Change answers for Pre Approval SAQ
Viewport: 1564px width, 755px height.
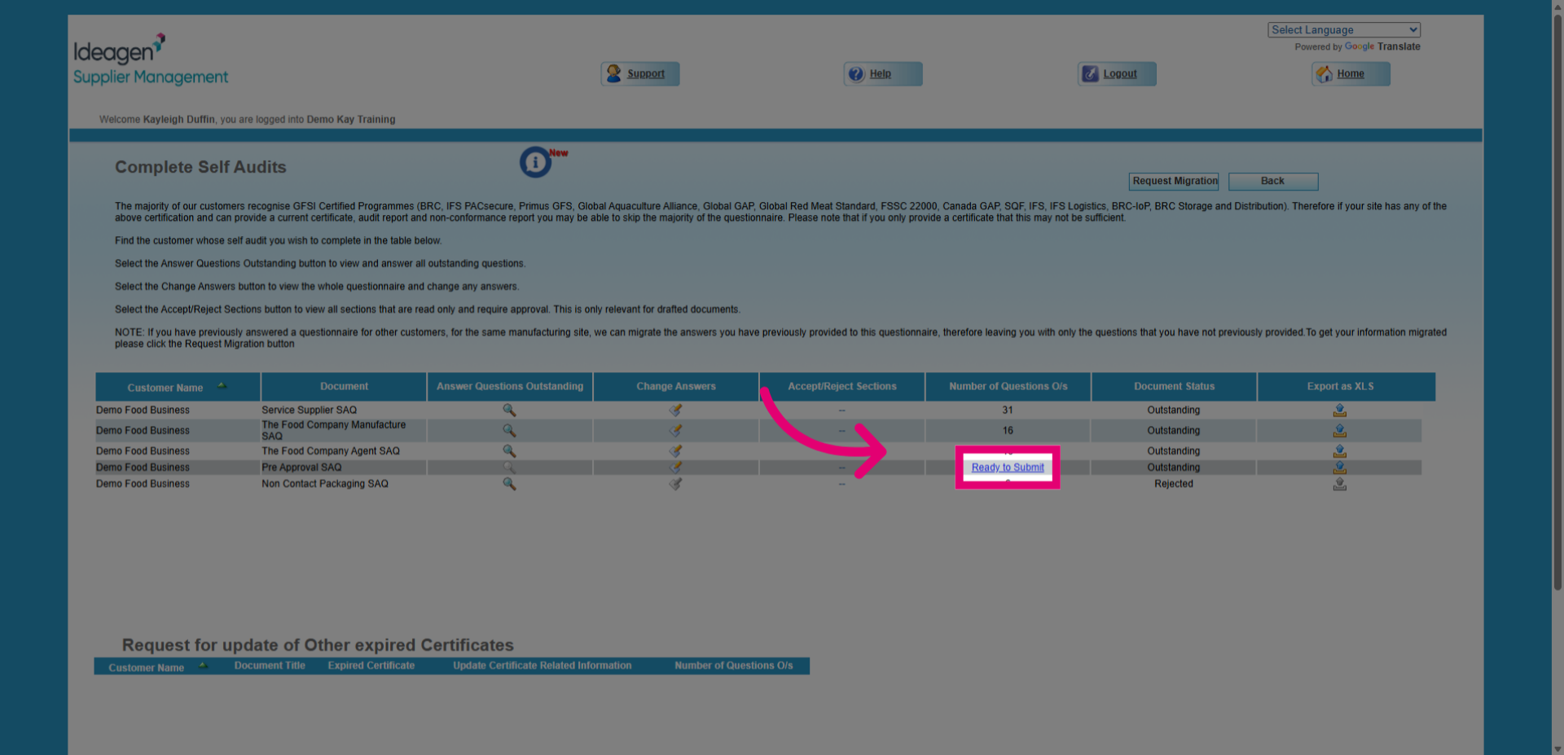point(675,467)
